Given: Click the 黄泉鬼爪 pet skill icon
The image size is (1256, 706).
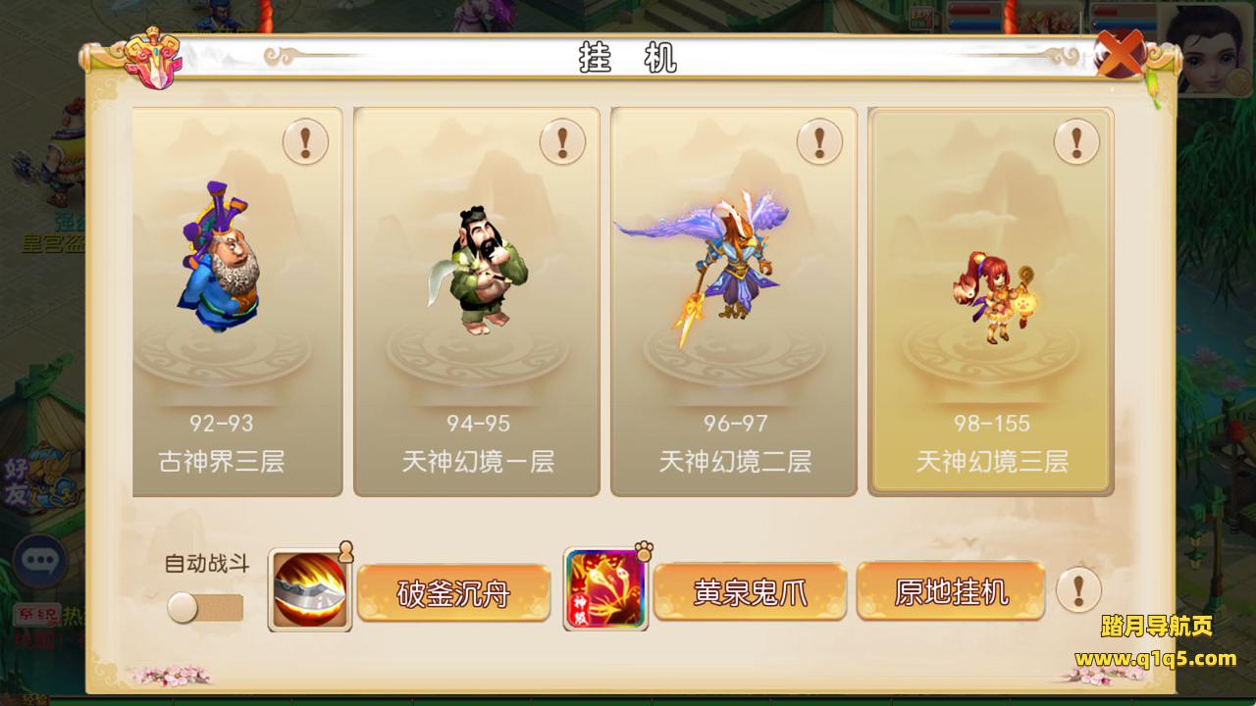Looking at the screenshot, I should coord(605,589).
